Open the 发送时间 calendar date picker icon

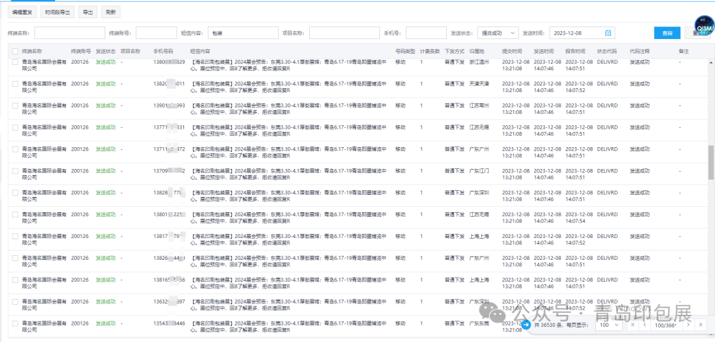[608, 33]
